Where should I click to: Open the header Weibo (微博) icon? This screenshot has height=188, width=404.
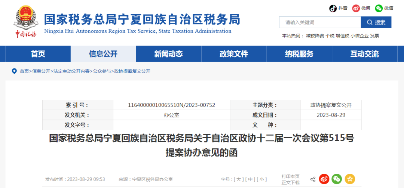(x=355, y=8)
